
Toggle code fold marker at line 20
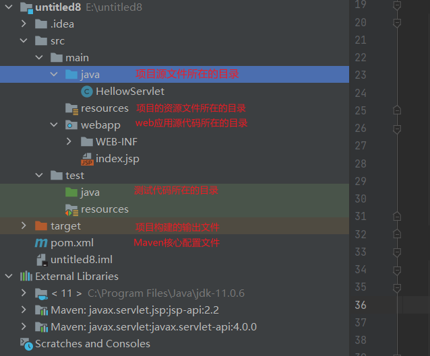(x=397, y=23)
